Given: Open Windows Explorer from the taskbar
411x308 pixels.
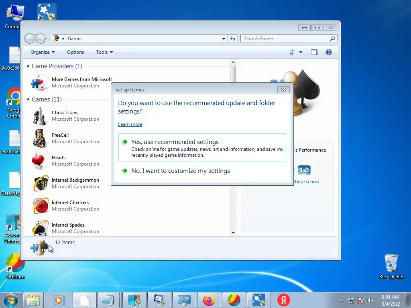Looking at the screenshot, I should [x=34, y=300].
